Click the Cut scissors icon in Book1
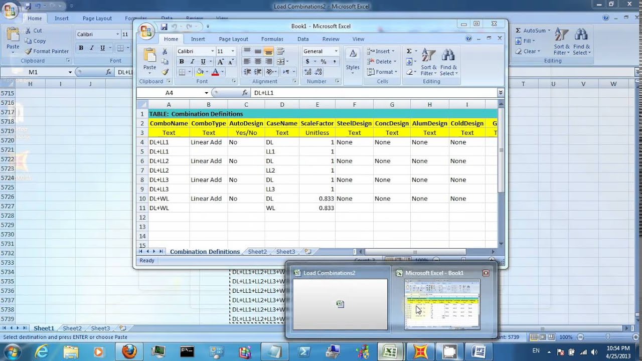The height and width of the screenshot is (361, 642). pos(165,51)
